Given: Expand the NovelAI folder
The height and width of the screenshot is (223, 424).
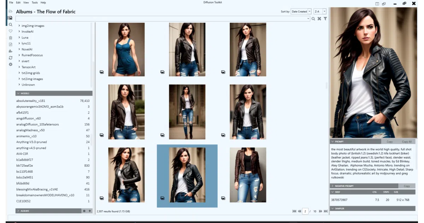Looking at the screenshot, I should click(x=19, y=49).
